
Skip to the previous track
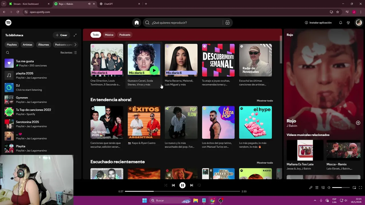pyautogui.click(x=173, y=185)
